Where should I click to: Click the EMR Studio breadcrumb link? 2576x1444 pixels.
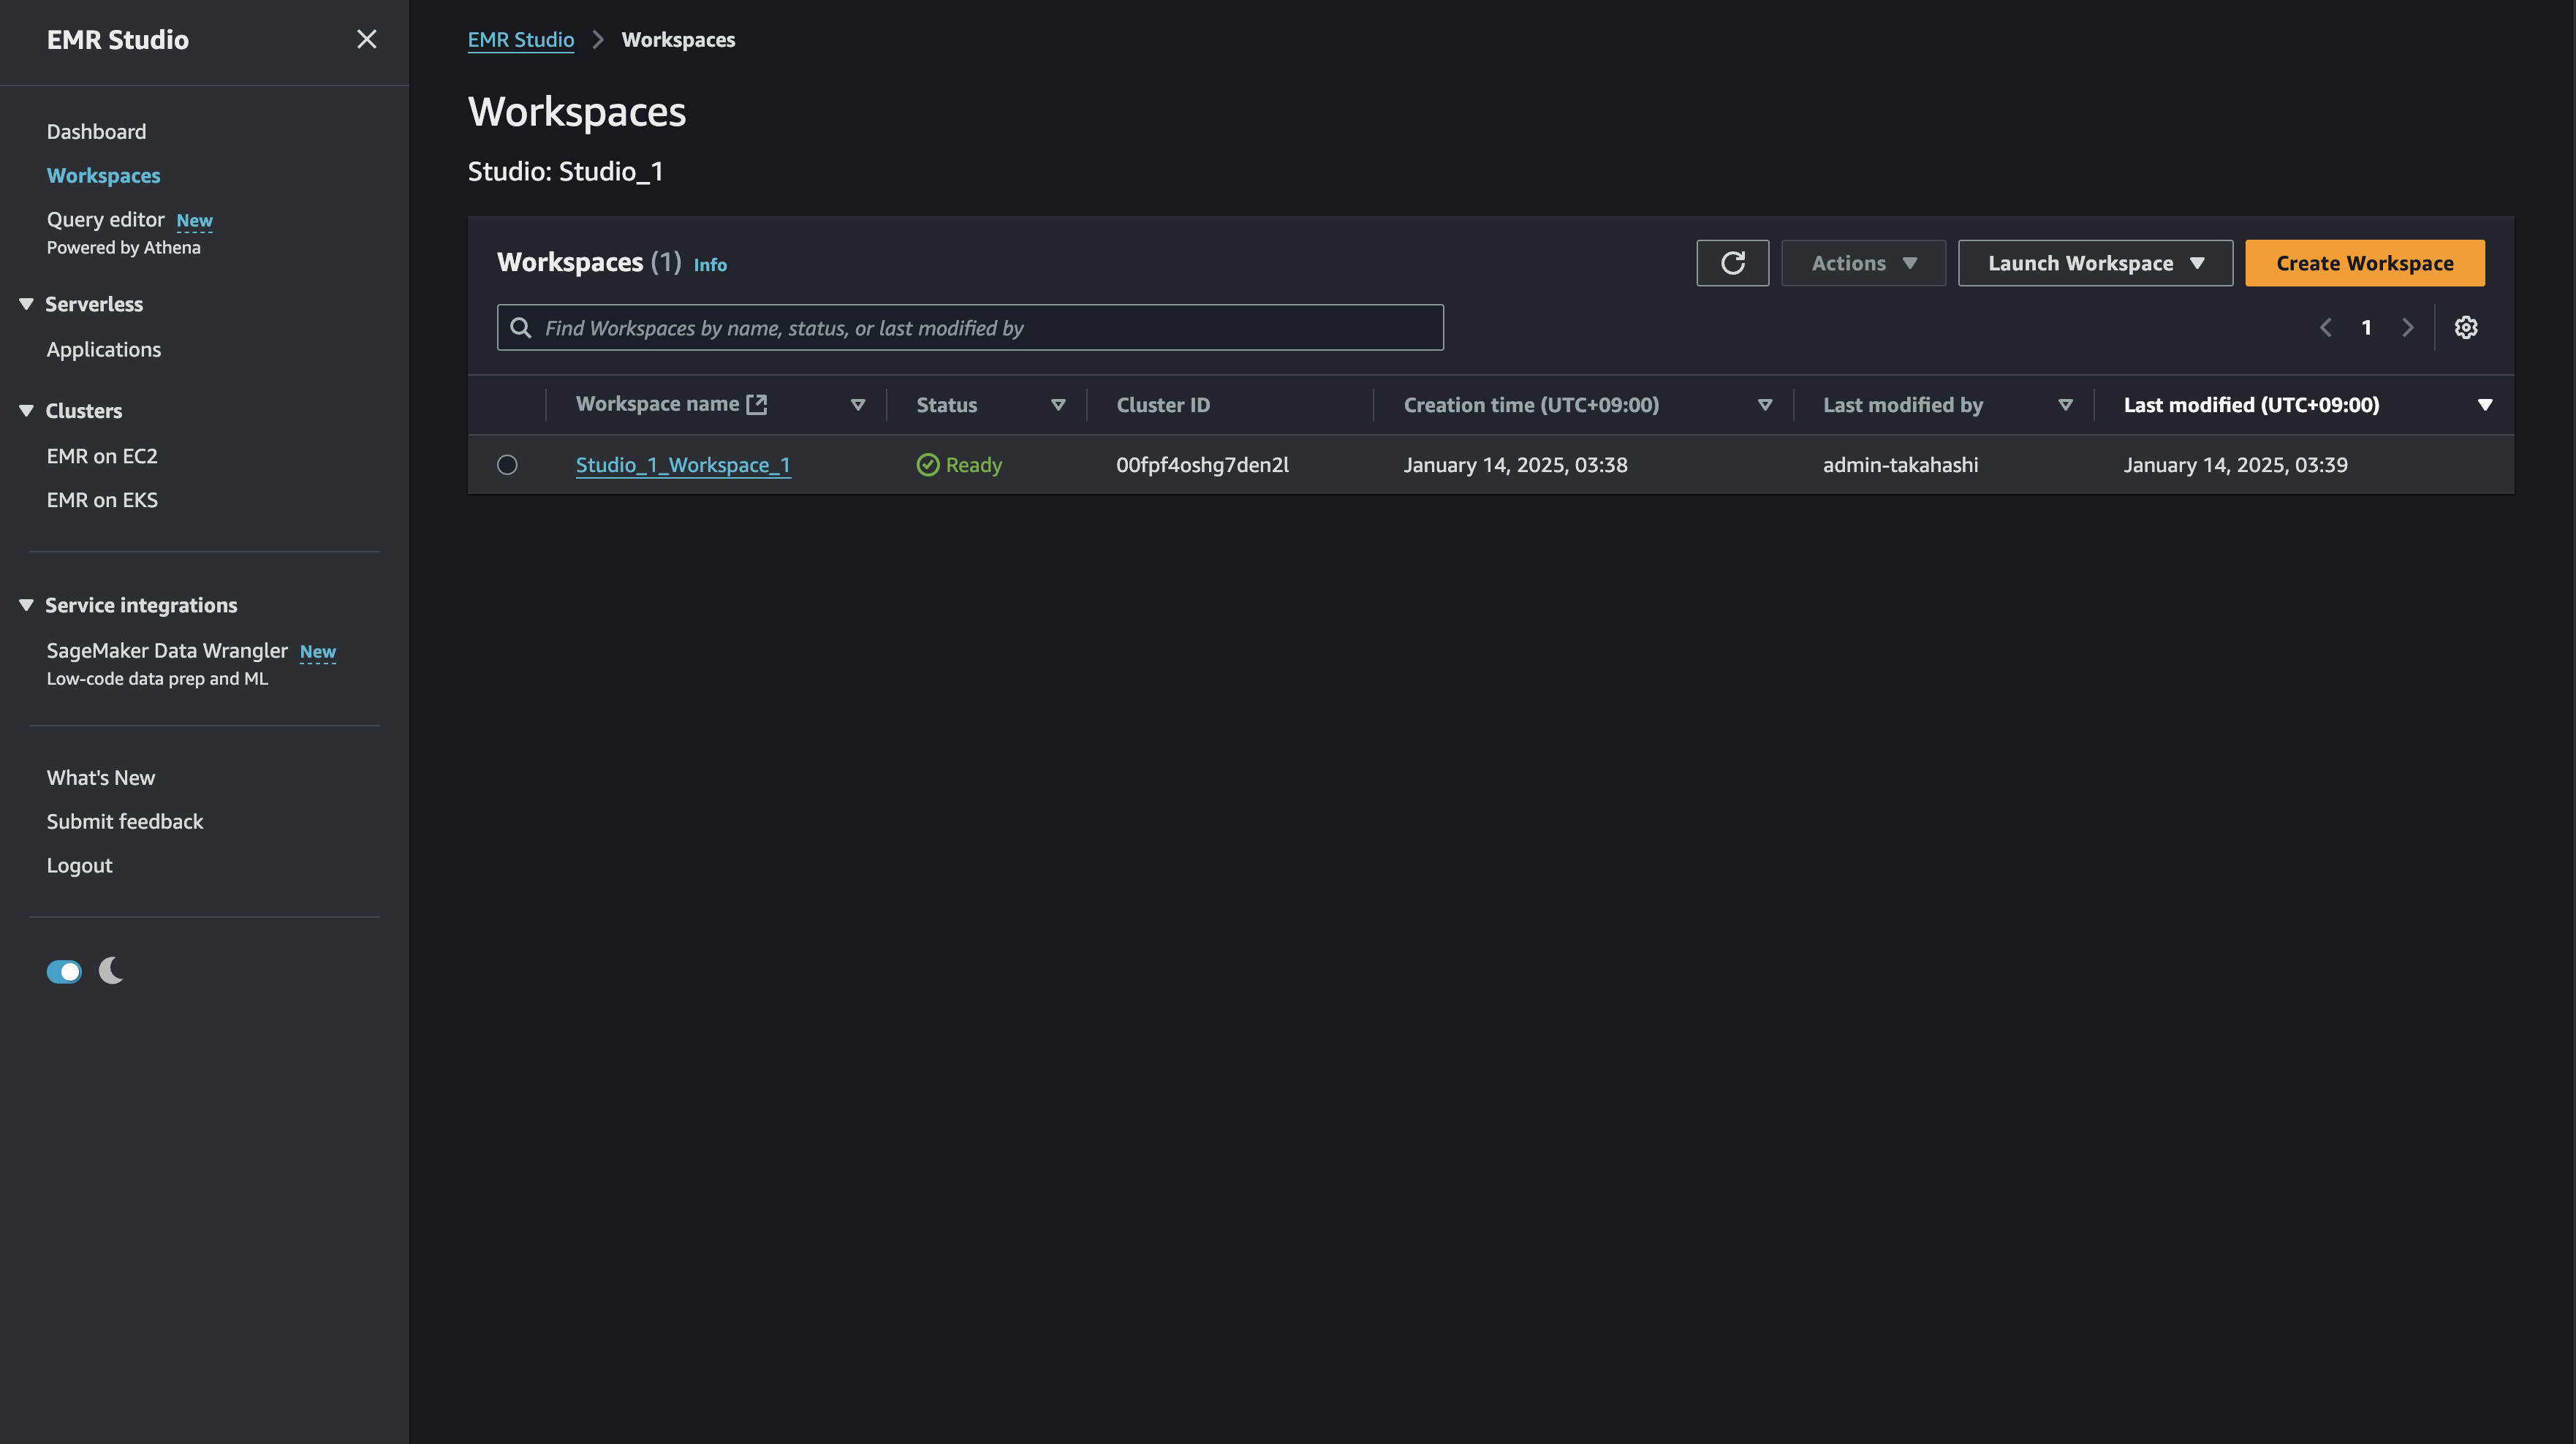click(x=520, y=39)
